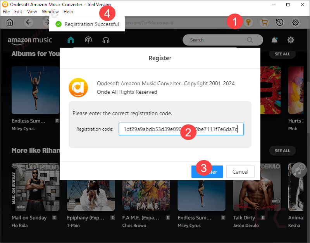Open the registration key icon
The width and height of the screenshot is (310, 243).
click(248, 22)
